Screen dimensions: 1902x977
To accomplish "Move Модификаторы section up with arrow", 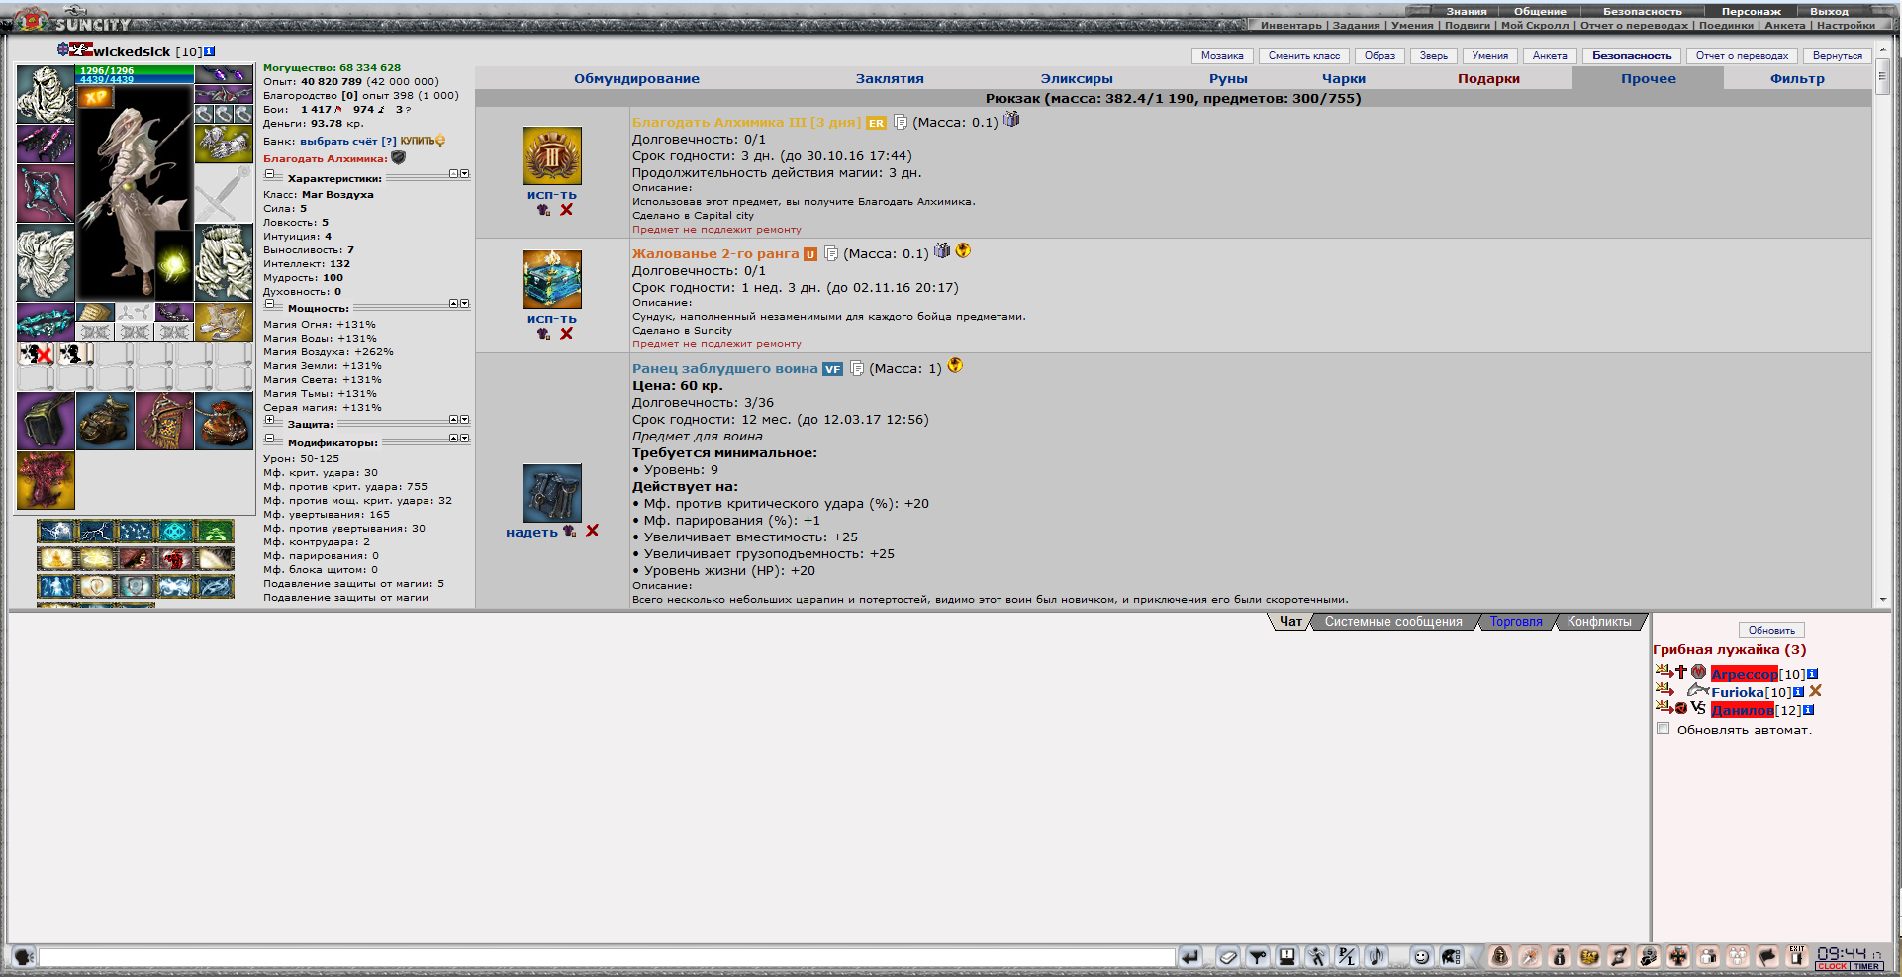I will point(454,438).
